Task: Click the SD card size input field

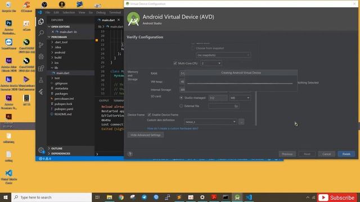Action: [x=218, y=98]
